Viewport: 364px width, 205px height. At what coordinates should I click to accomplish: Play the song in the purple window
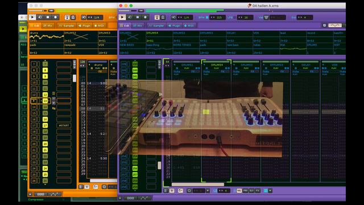click(x=122, y=17)
